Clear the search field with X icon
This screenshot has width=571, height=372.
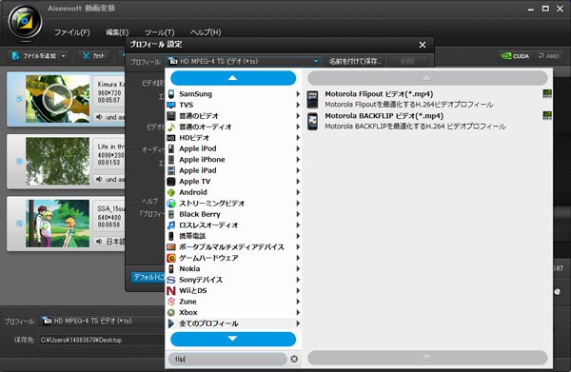[294, 359]
